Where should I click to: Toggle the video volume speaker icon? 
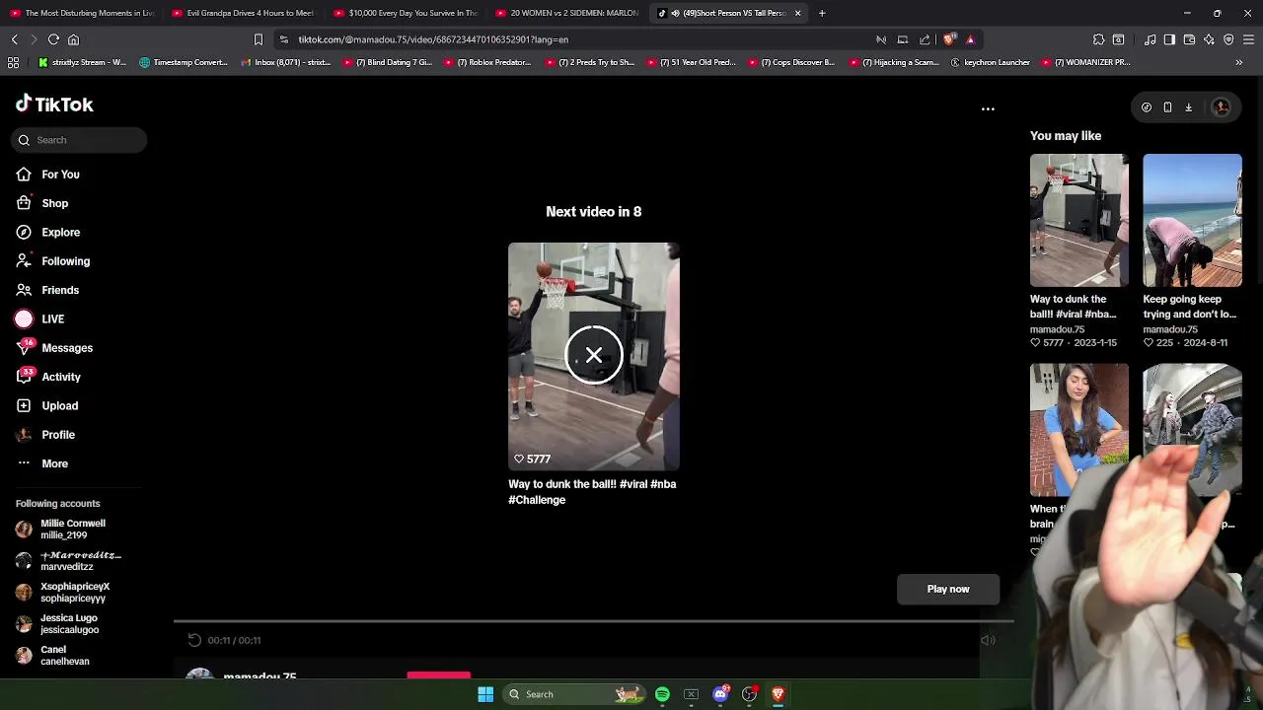click(988, 640)
